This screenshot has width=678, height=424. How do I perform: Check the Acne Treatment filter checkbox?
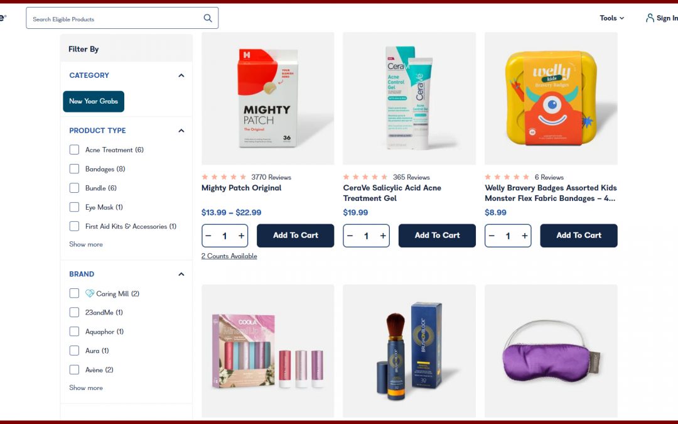pos(74,149)
